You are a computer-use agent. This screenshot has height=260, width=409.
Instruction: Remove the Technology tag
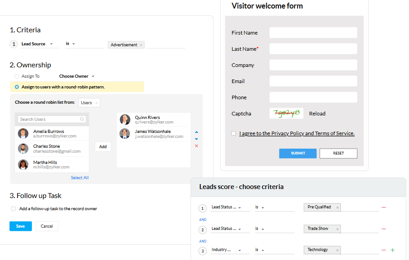pos(337,251)
